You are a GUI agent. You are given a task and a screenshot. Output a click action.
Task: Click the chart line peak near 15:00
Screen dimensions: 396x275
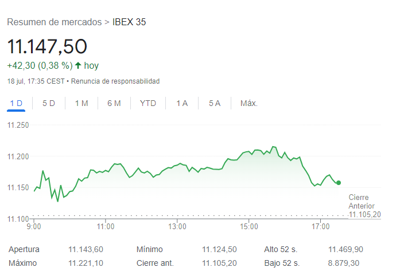pyautogui.click(x=274, y=147)
